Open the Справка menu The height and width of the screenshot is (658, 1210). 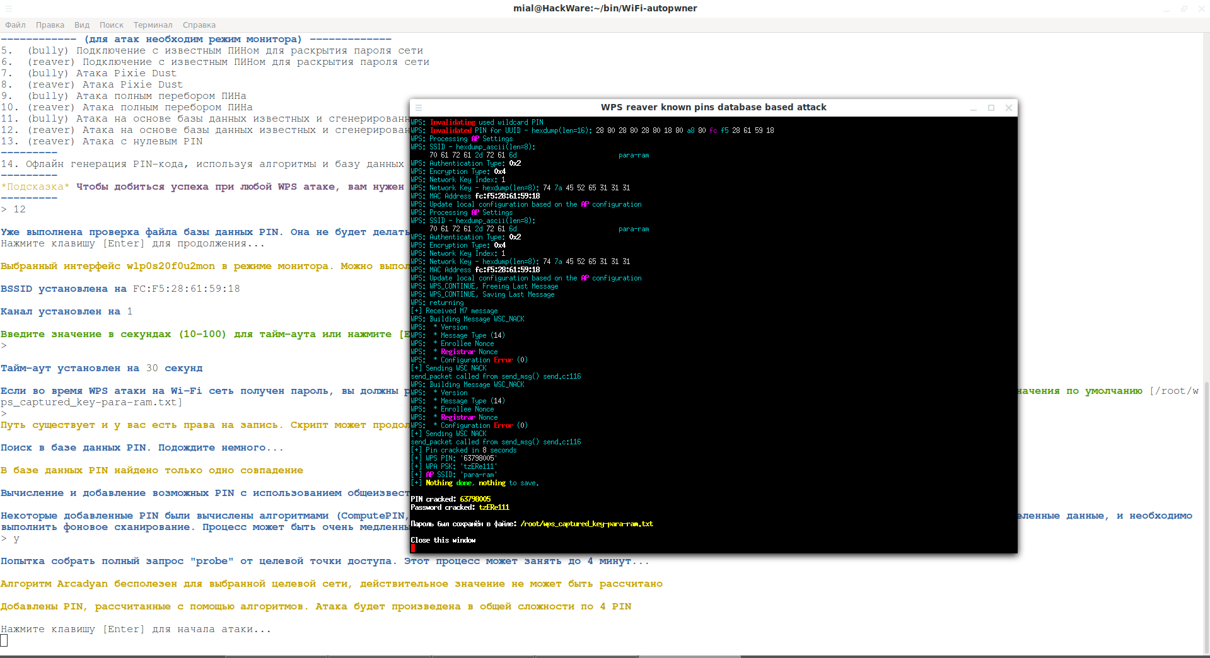[x=199, y=25]
